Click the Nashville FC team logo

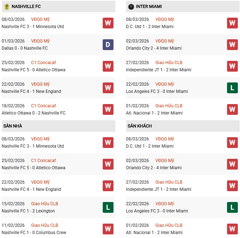pos(6,6)
